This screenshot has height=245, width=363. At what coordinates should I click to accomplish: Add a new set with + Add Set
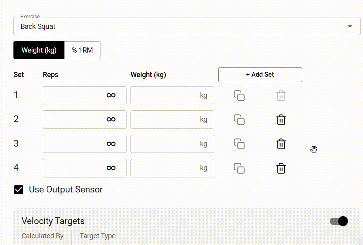pos(260,75)
